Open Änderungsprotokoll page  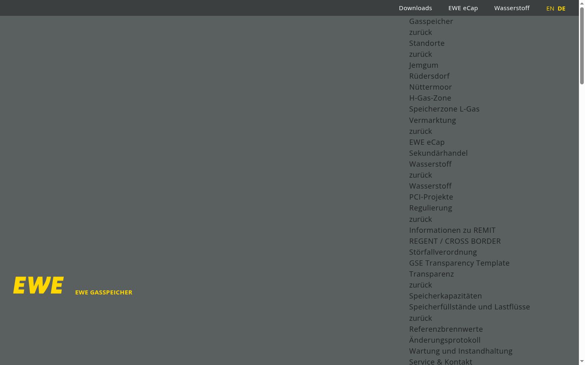(x=444, y=340)
